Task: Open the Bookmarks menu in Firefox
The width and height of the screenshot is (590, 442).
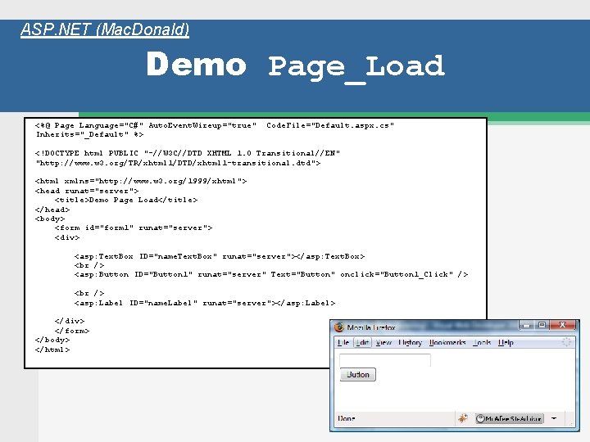Action: [x=447, y=342]
